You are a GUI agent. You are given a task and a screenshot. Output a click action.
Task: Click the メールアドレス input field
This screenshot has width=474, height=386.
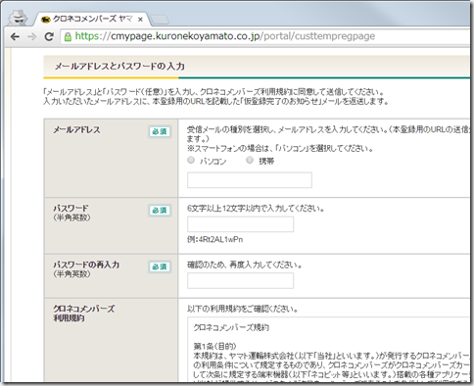coord(250,180)
